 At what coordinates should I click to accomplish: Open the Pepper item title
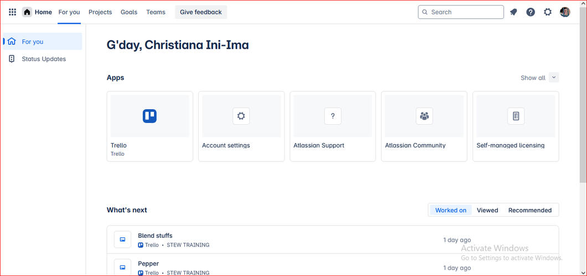pos(148,264)
